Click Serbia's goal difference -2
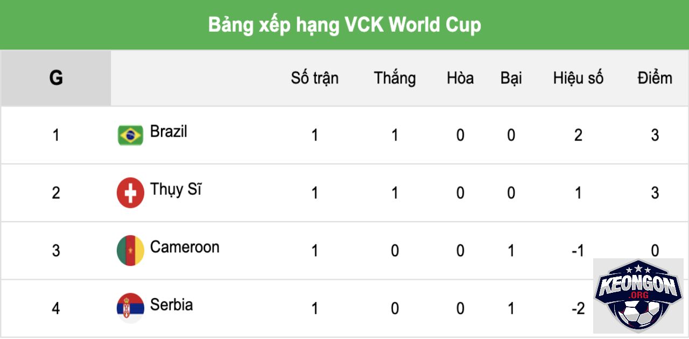The image size is (689, 339). (x=578, y=308)
